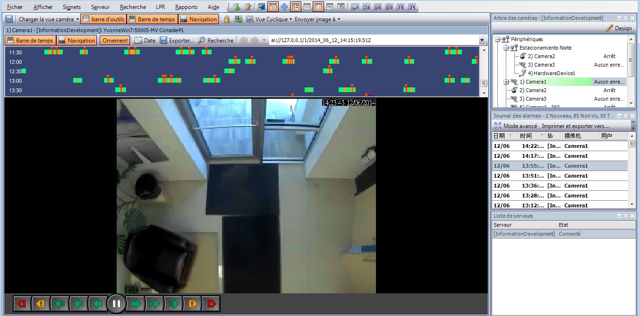Click the binoculars search icon in top toolbar
The width and height of the screenshot is (640, 316).
(x=341, y=7)
